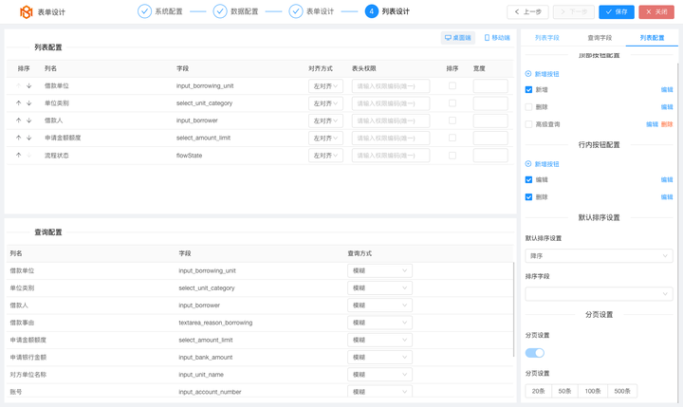Open the 默认排序设置 降序 dropdown
The image size is (683, 407).
[599, 256]
